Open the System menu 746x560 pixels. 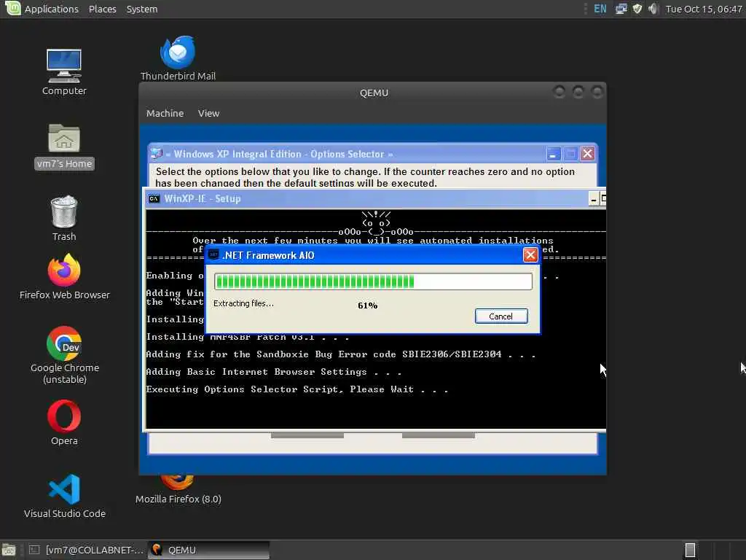click(x=142, y=9)
